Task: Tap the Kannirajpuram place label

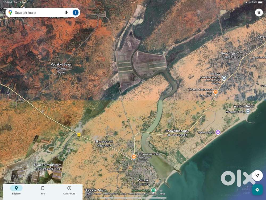Action: point(231,53)
